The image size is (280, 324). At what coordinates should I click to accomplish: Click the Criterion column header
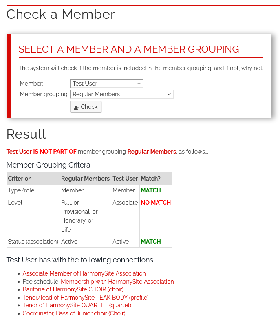click(20, 179)
